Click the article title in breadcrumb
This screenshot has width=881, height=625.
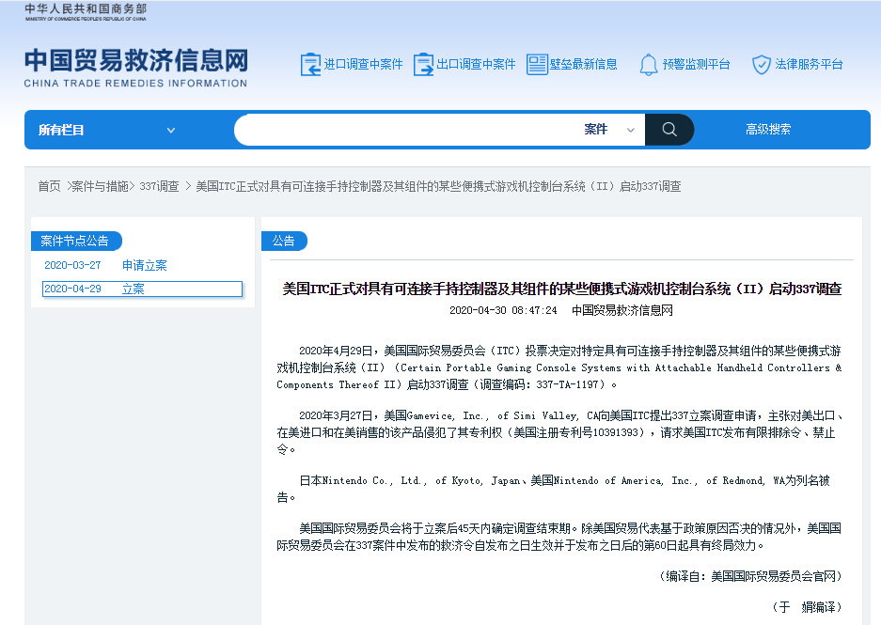pyautogui.click(x=438, y=186)
